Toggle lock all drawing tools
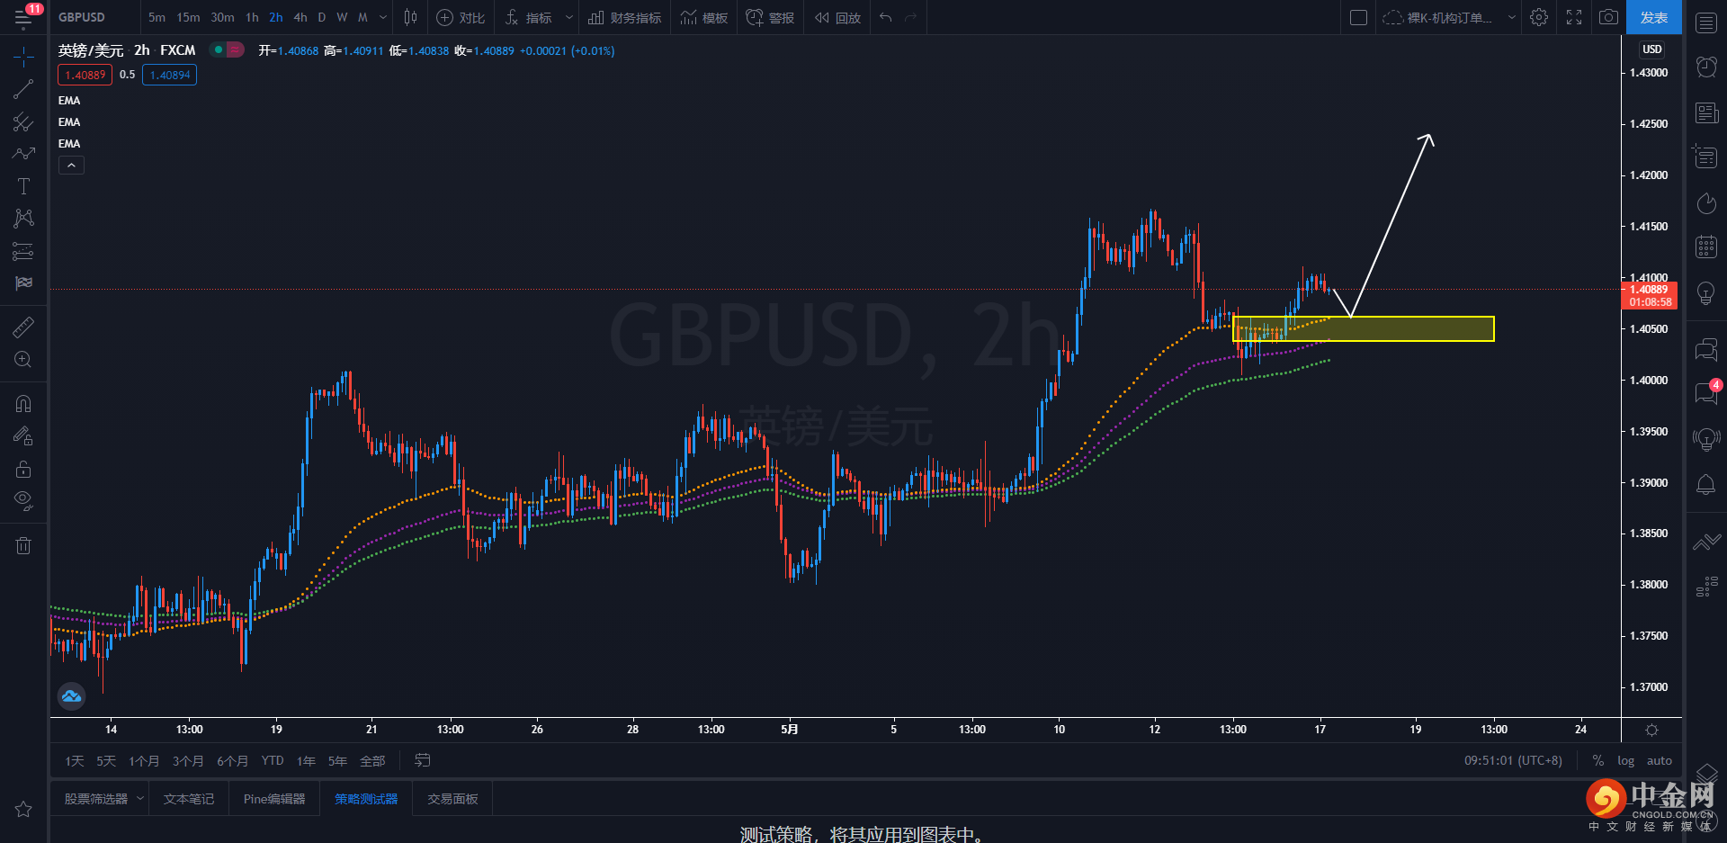 23,469
